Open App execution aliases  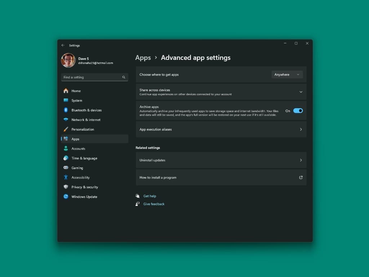(221, 129)
